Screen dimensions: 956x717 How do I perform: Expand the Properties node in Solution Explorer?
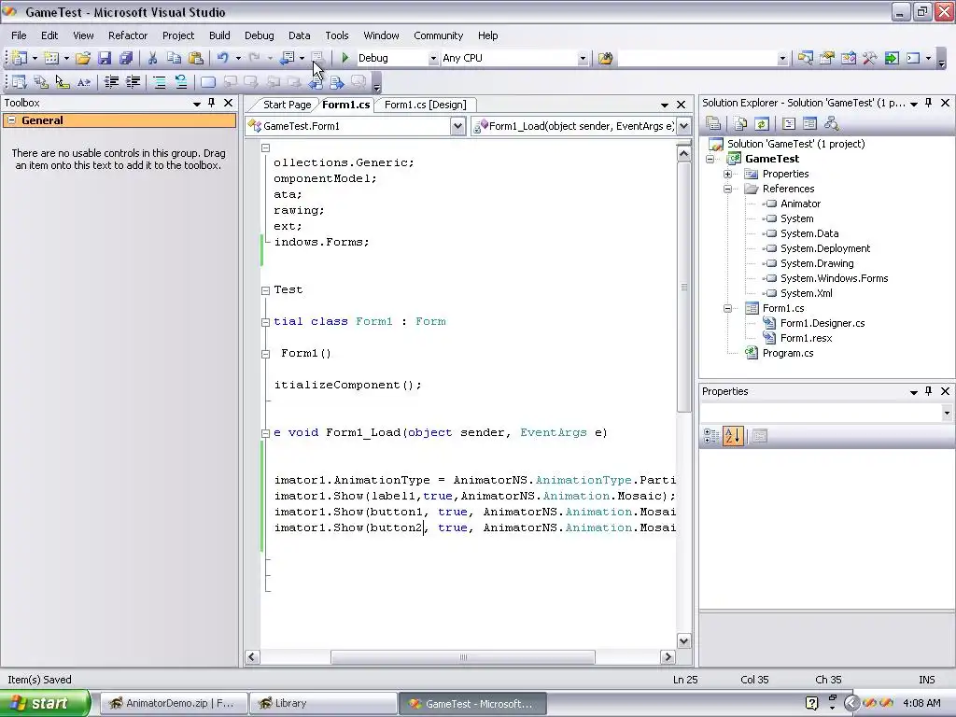pyautogui.click(x=727, y=175)
